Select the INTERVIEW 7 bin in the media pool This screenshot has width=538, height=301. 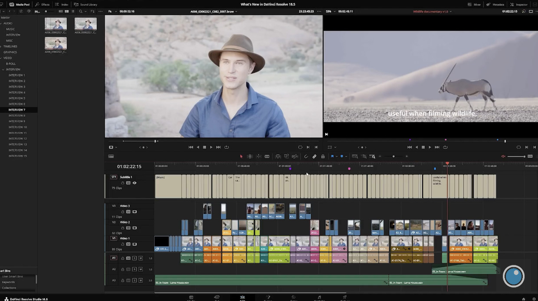point(17,110)
